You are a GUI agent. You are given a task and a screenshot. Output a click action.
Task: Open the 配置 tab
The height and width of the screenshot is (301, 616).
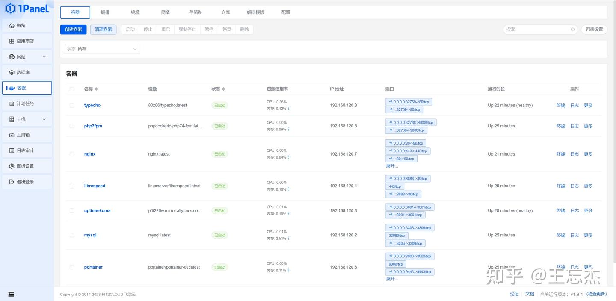pos(286,12)
